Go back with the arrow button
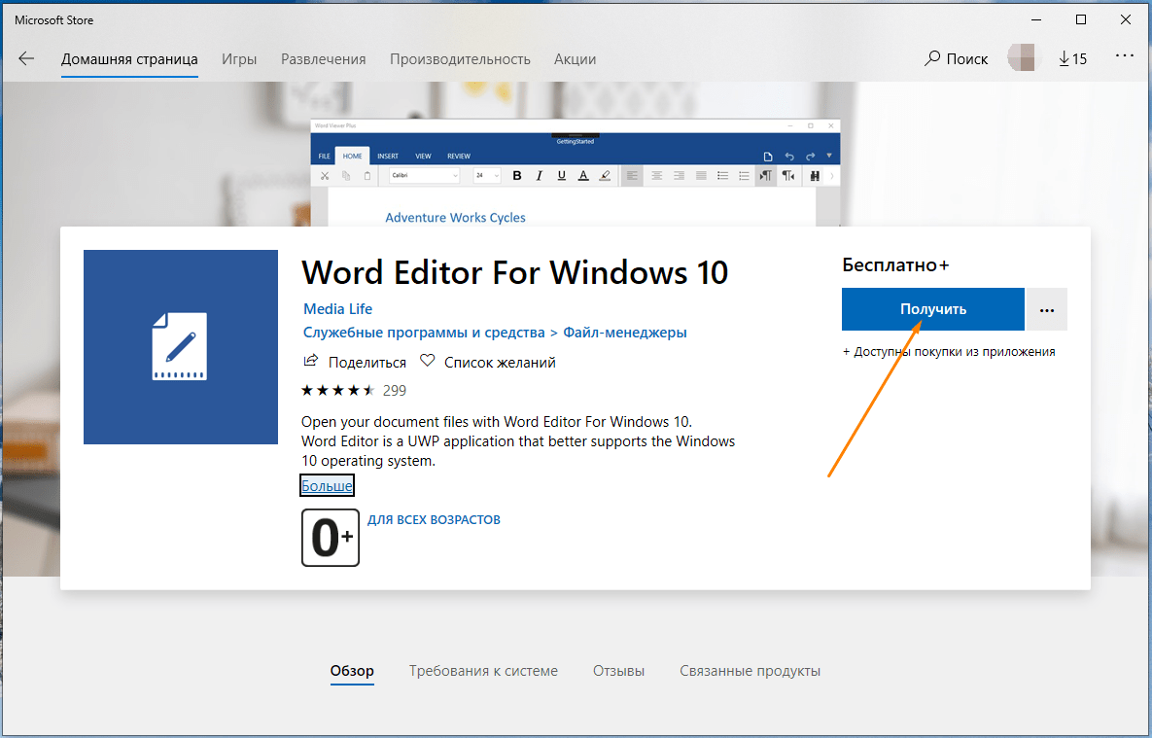Image resolution: width=1152 pixels, height=738 pixels. point(26,58)
